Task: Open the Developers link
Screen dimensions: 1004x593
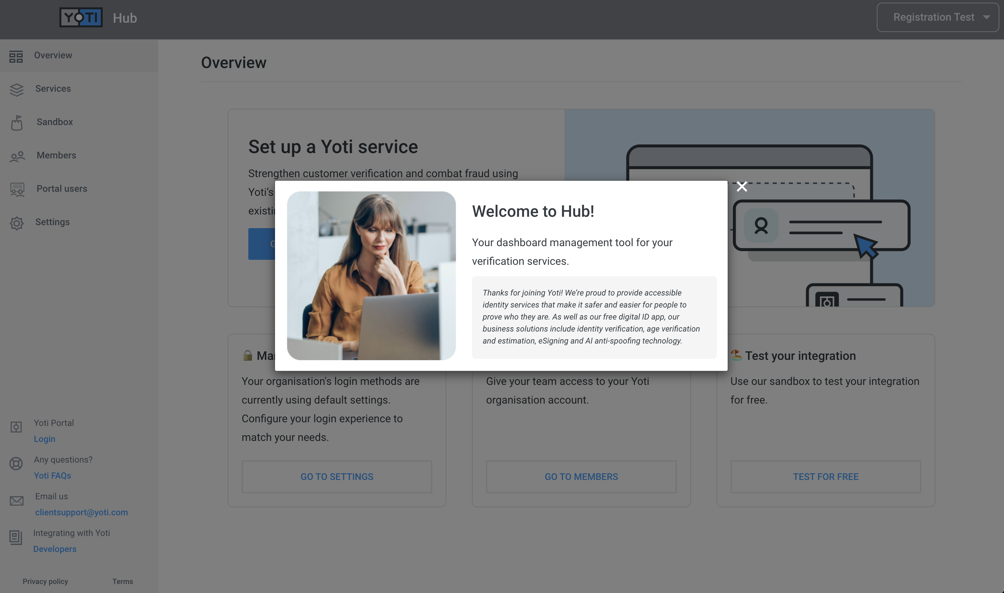Action: [55, 549]
